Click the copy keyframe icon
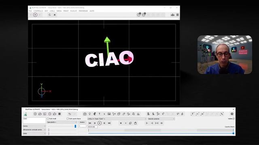The image size is (259, 145). click(x=130, y=123)
